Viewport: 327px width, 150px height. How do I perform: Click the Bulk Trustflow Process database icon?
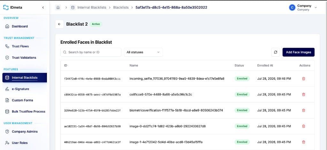(x=7, y=111)
